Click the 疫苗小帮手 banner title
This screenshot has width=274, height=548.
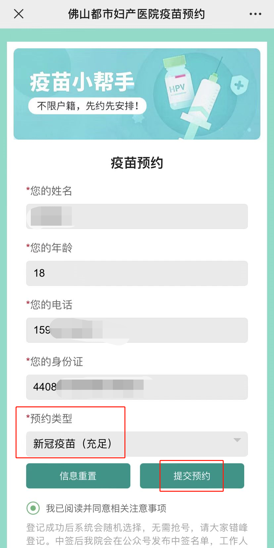[x=82, y=82]
